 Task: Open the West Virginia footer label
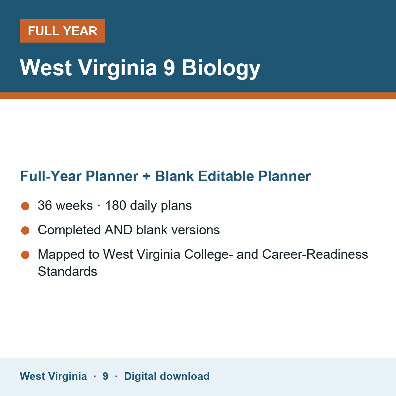(x=53, y=376)
